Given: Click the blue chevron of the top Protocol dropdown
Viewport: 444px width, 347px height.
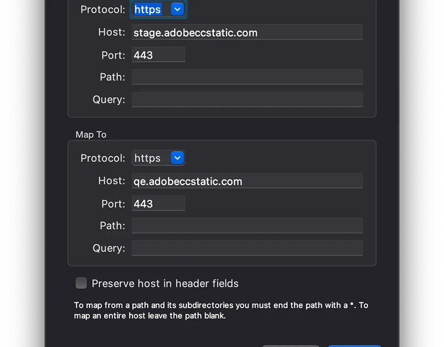Looking at the screenshot, I should (177, 9).
